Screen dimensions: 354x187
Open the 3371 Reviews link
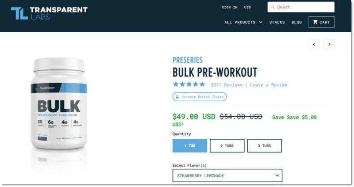coord(227,85)
